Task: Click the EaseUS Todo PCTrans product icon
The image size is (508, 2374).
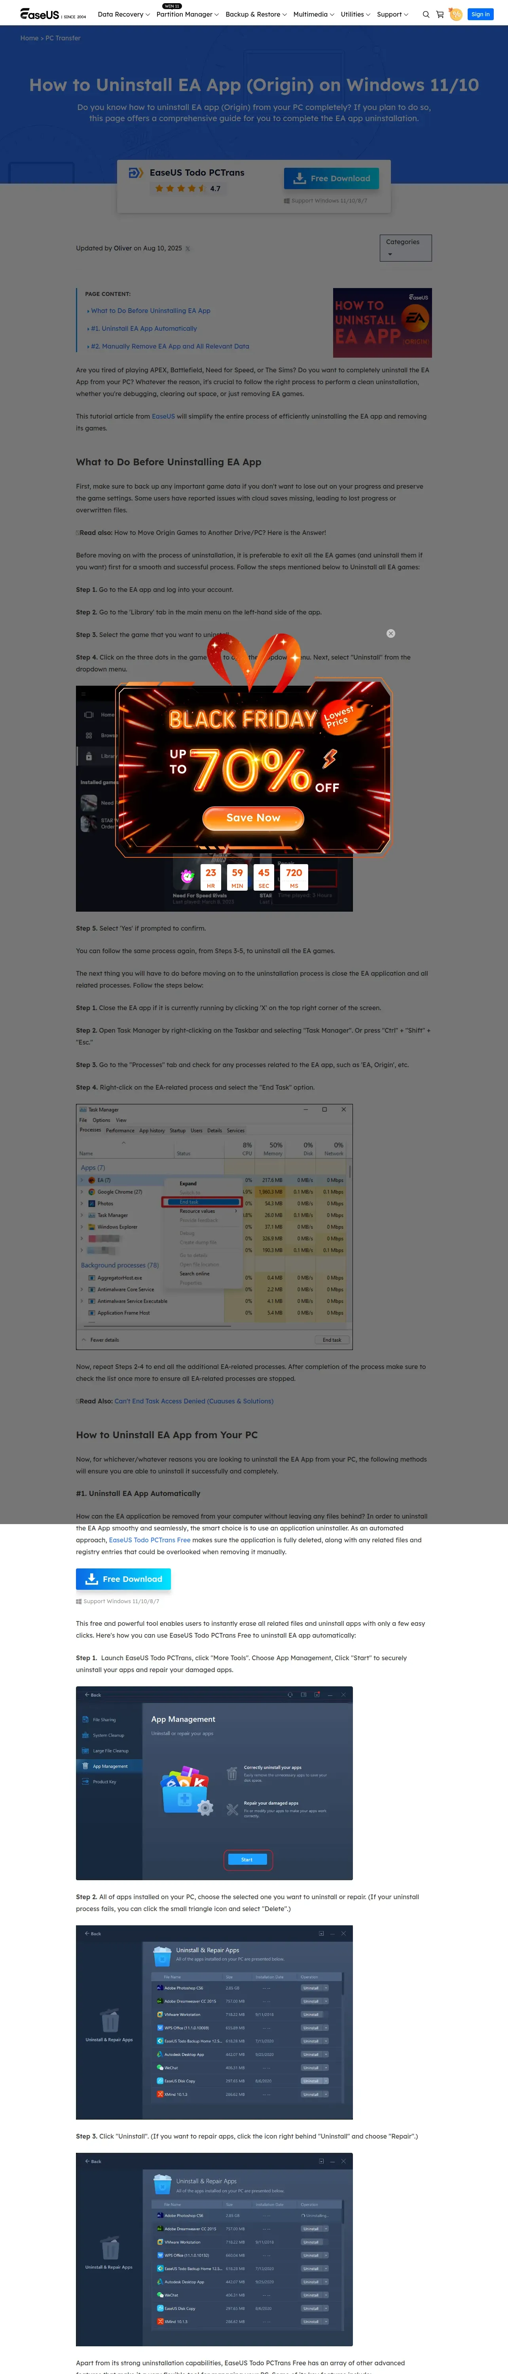Action: pos(136,173)
